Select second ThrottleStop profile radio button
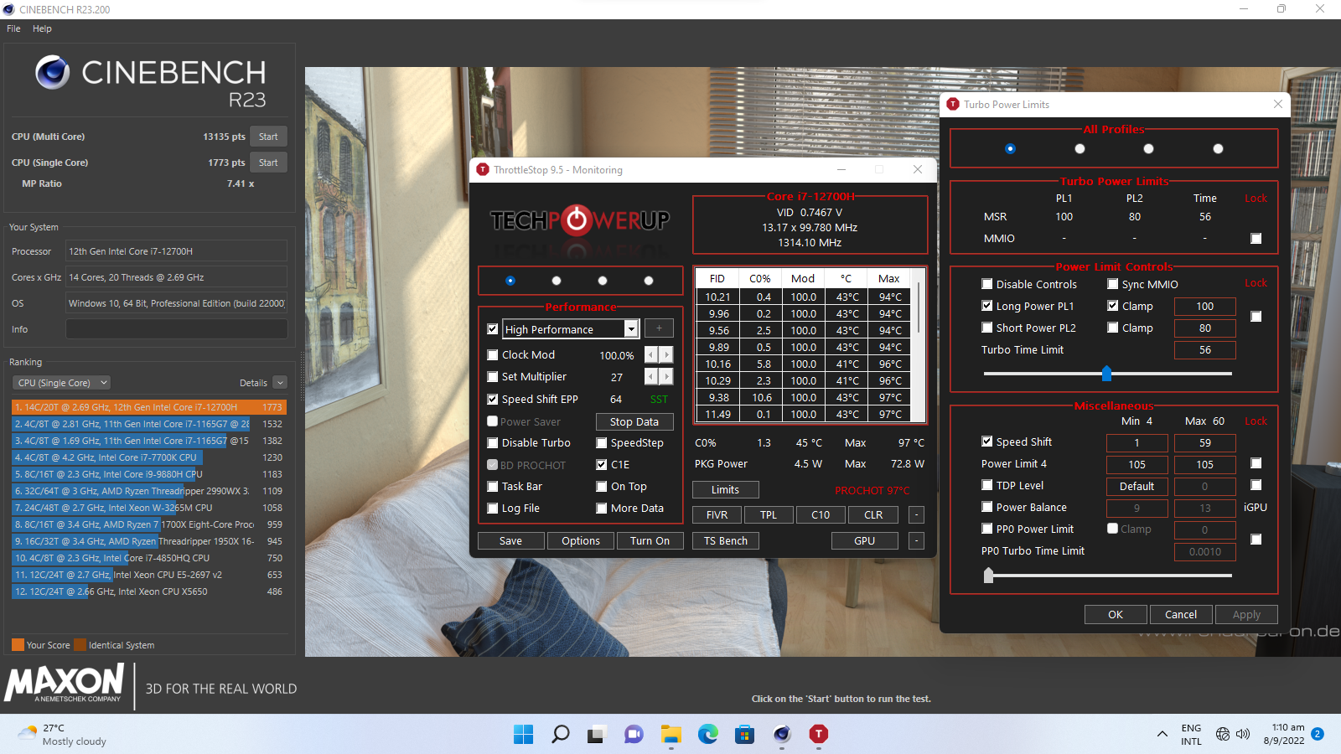 pyautogui.click(x=557, y=281)
